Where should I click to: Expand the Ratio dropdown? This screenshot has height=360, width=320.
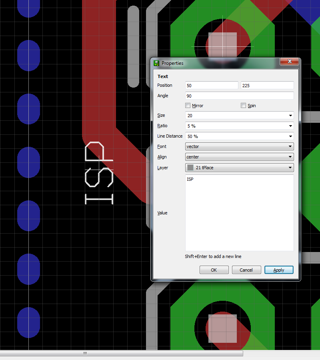[x=240, y=126]
